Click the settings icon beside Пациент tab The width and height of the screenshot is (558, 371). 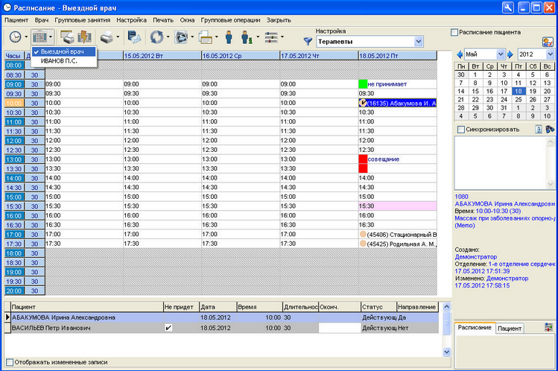549,328
